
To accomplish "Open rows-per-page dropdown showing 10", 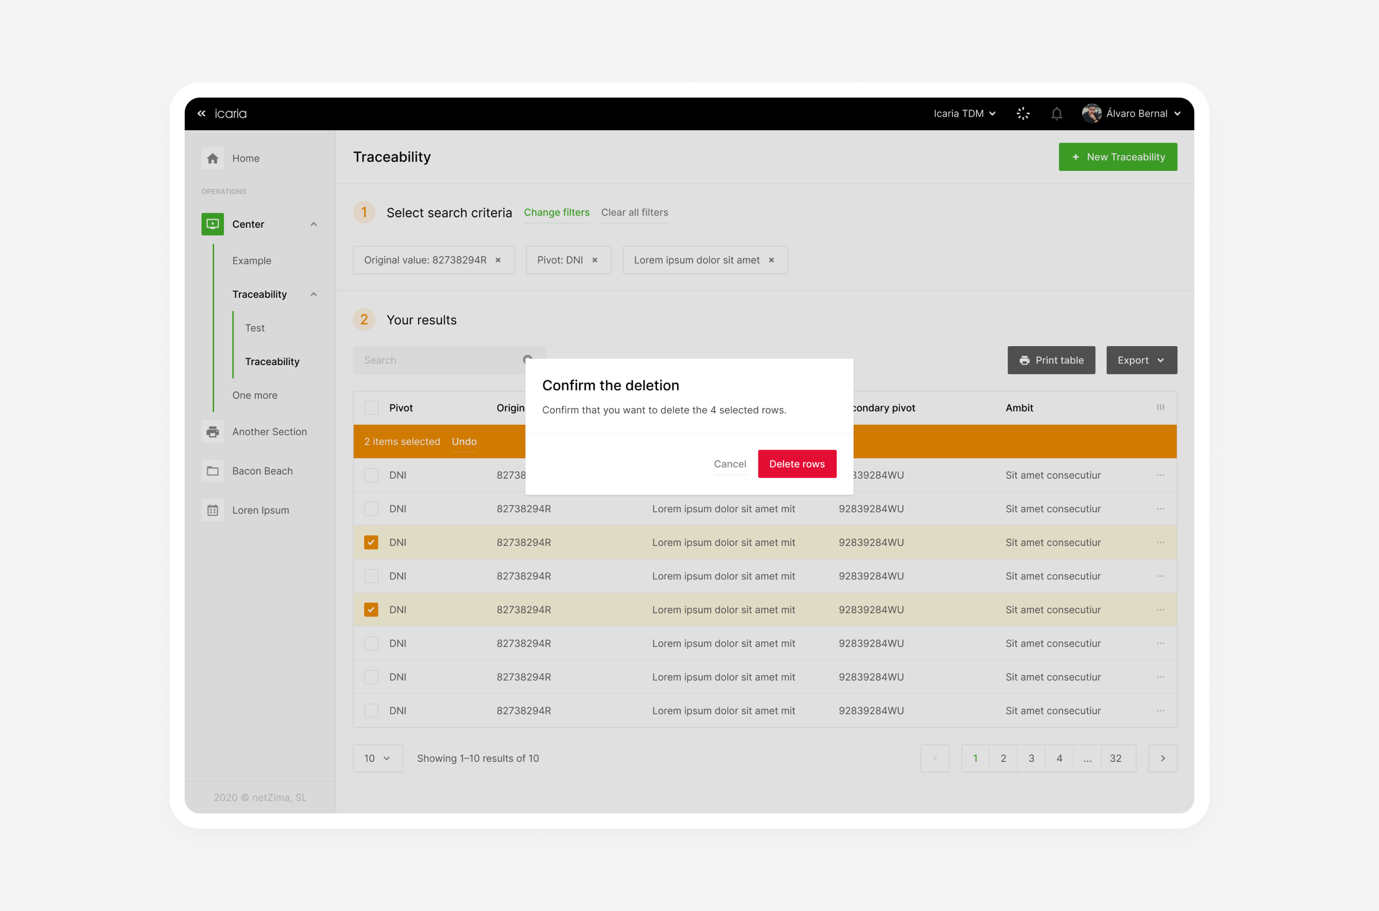I will [x=377, y=758].
